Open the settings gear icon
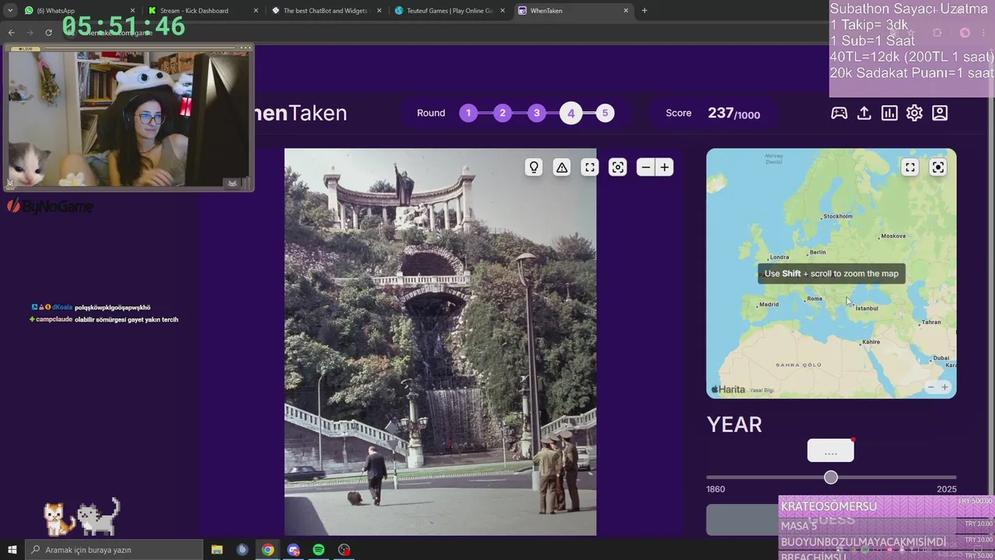The image size is (995, 560). coord(914,113)
